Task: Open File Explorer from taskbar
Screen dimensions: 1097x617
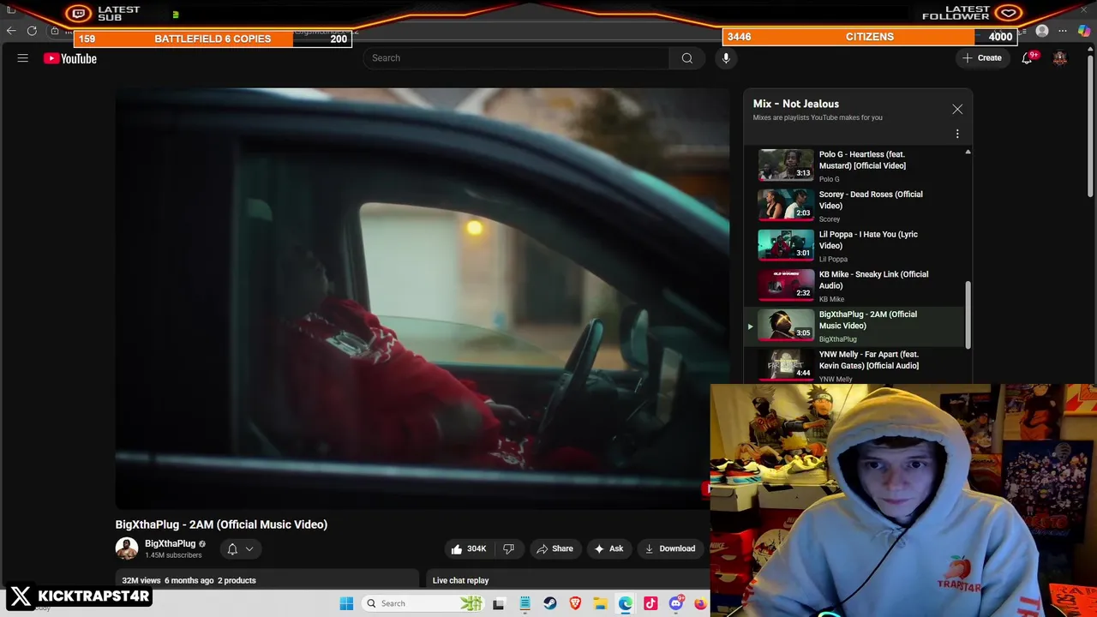Action: pyautogui.click(x=601, y=603)
